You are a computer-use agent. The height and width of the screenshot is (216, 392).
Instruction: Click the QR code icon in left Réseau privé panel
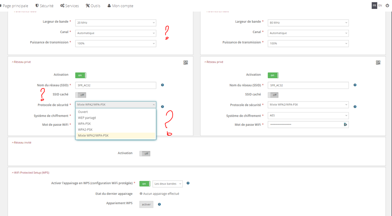point(186,62)
